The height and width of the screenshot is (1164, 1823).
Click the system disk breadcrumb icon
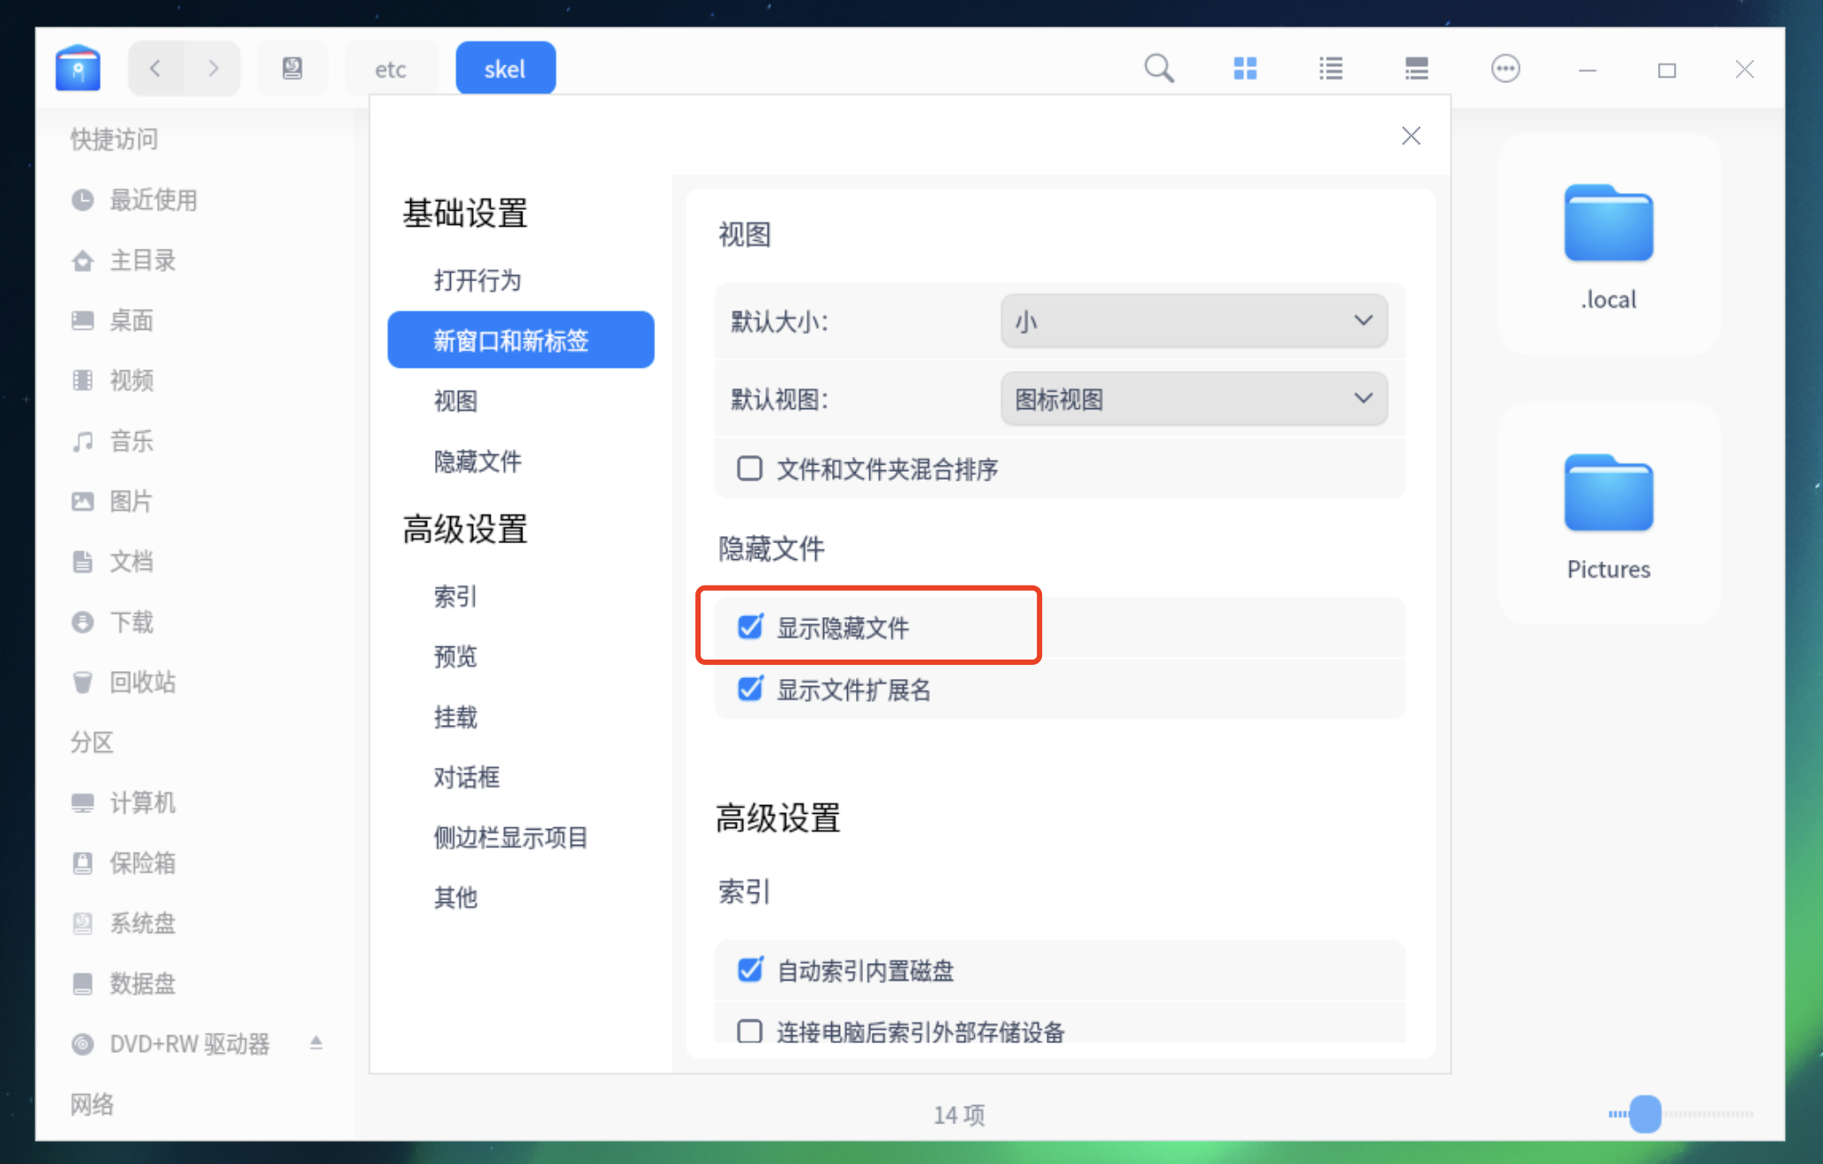point(292,68)
